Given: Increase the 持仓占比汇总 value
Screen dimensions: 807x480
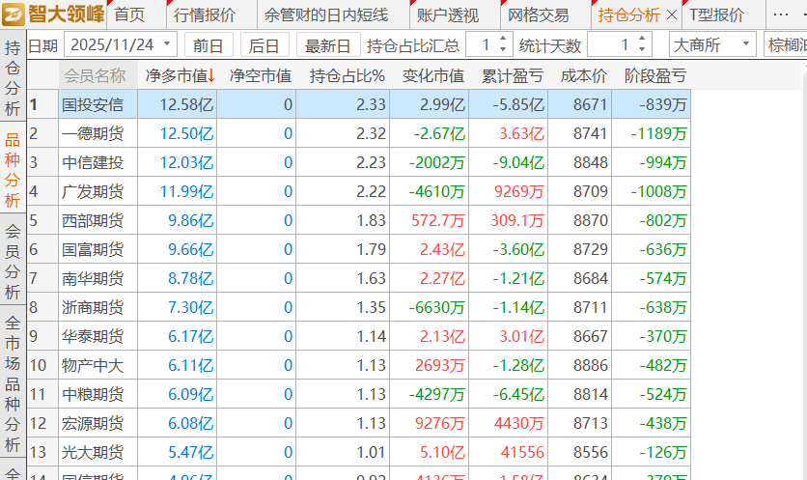Looking at the screenshot, I should [503, 39].
